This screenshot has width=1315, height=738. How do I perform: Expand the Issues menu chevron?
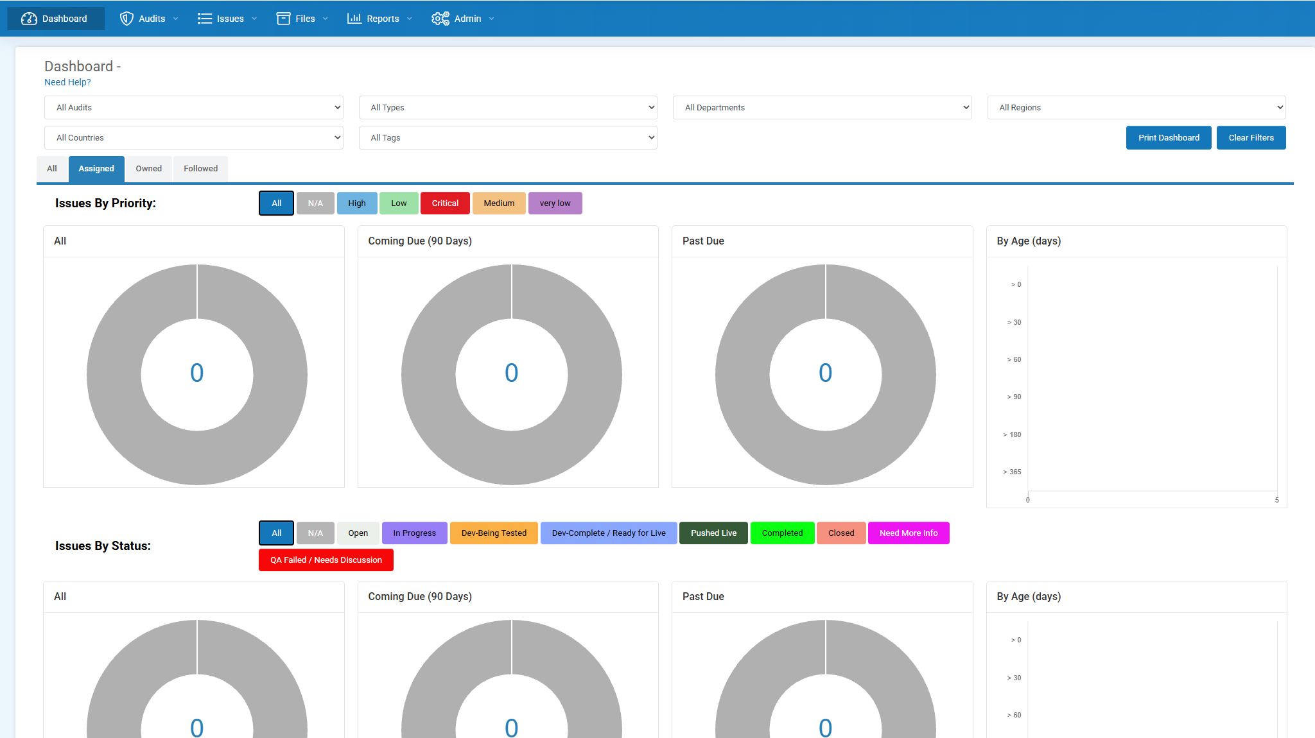254,19
